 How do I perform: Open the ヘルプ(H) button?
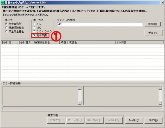[153, 120]
